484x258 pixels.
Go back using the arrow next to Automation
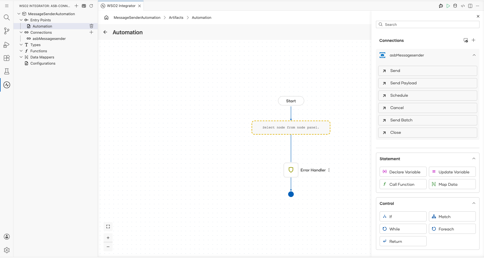coord(105,32)
